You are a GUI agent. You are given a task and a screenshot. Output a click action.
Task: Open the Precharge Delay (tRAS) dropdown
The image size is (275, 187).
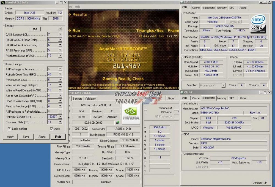pyautogui.click(x=60, y=55)
